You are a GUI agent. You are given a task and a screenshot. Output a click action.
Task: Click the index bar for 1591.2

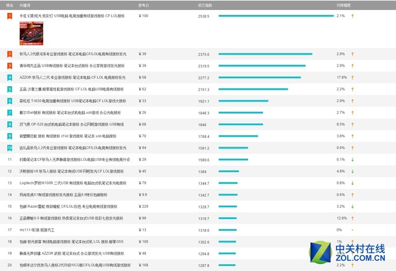pyautogui.click(x=233, y=148)
